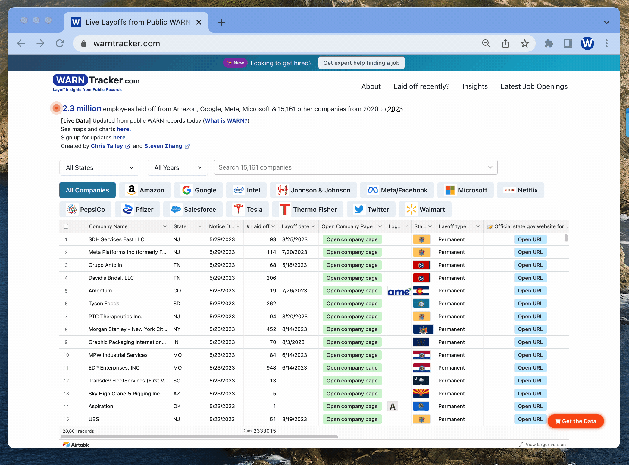Viewport: 629px width, 465px height.
Task: Select the All Companies filter tab
Action: (x=87, y=190)
